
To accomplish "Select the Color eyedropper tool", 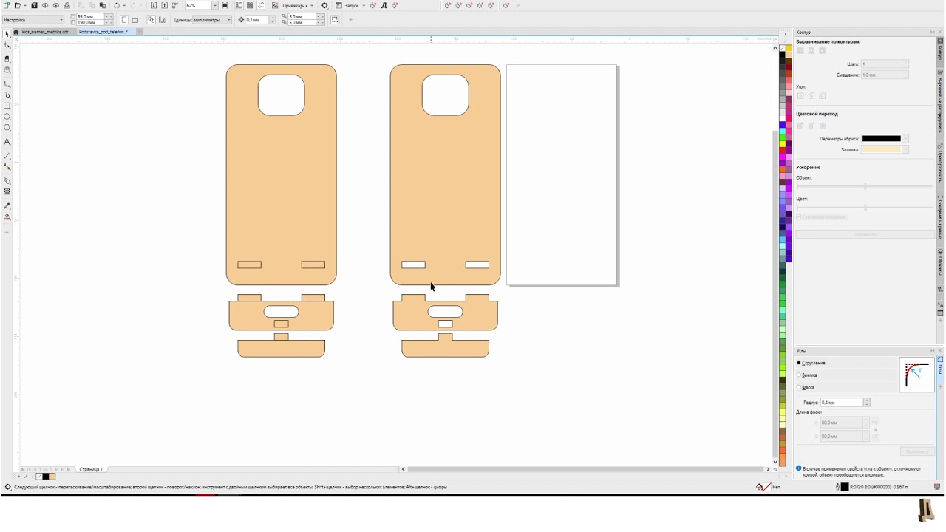I will 7,206.
